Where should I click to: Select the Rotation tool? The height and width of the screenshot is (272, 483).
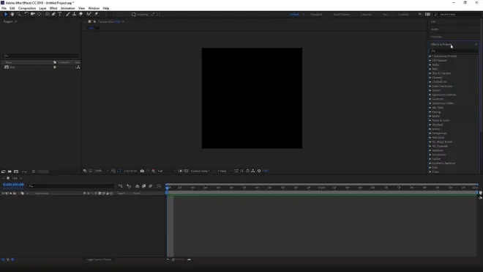pos(26,14)
